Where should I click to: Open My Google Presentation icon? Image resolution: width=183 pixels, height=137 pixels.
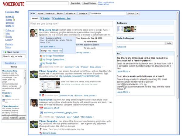click(41, 56)
